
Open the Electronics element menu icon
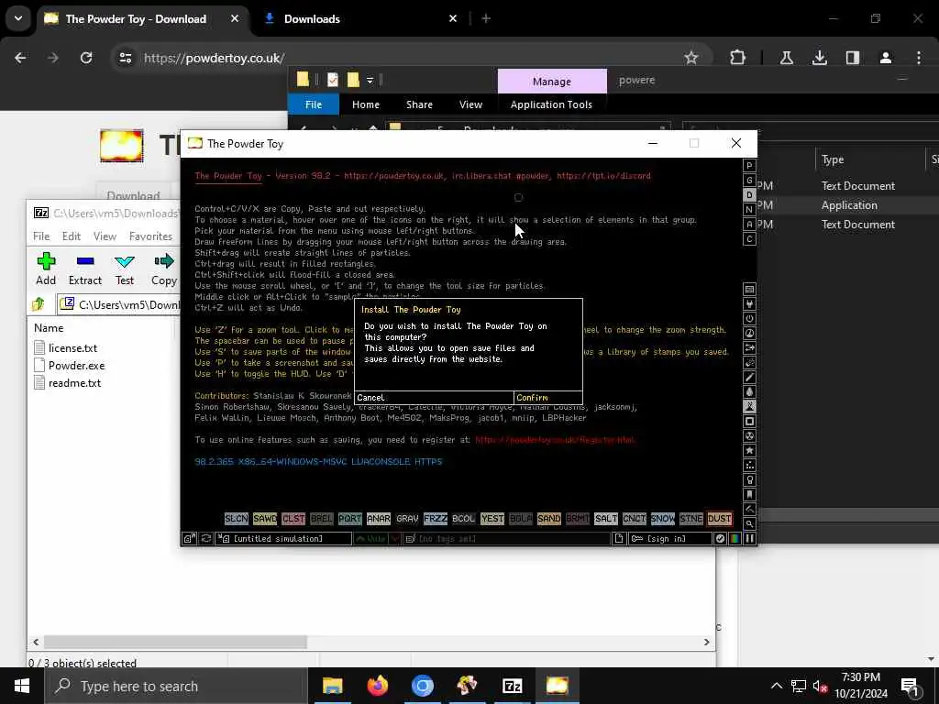tap(749, 304)
